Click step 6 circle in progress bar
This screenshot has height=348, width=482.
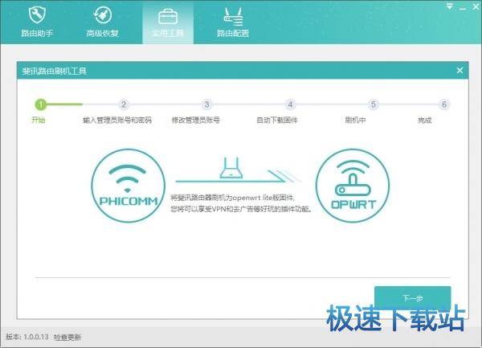coord(444,104)
